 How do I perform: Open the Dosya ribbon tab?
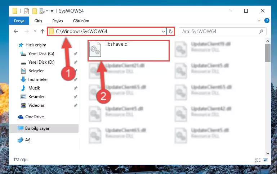[19, 21]
